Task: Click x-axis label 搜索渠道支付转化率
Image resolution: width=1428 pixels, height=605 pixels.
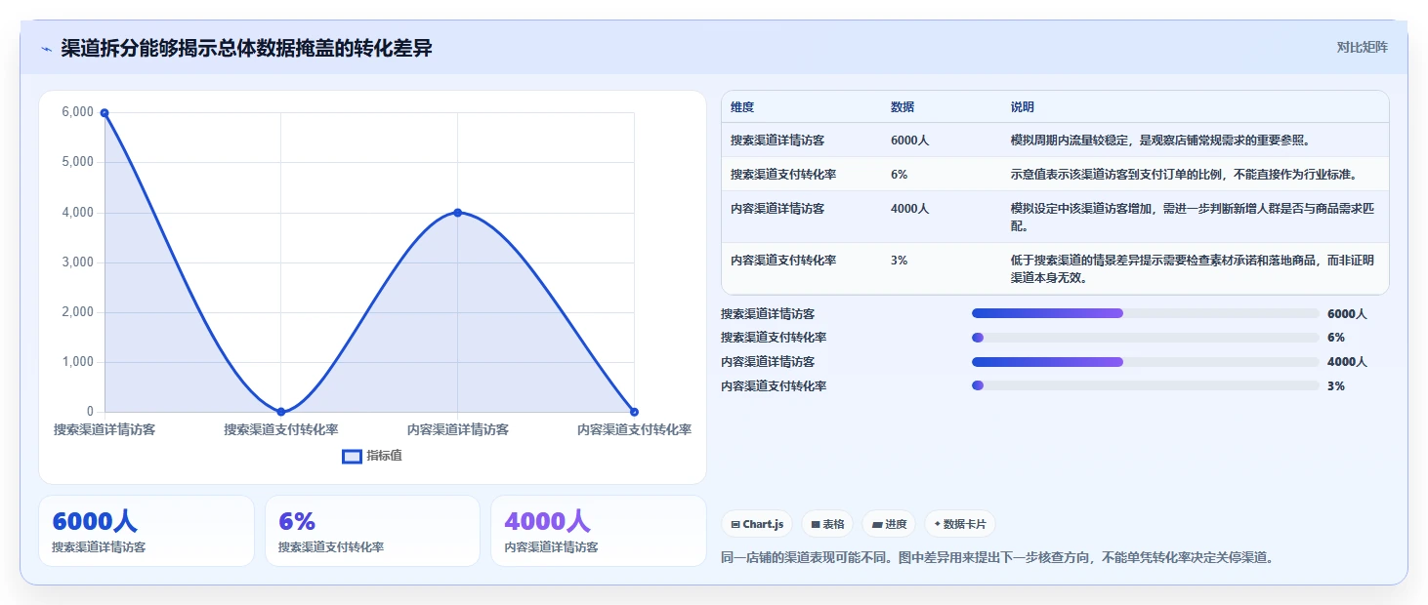Action: [281, 429]
